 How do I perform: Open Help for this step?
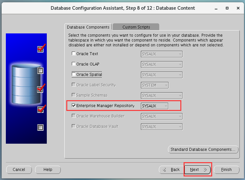(x=48, y=170)
